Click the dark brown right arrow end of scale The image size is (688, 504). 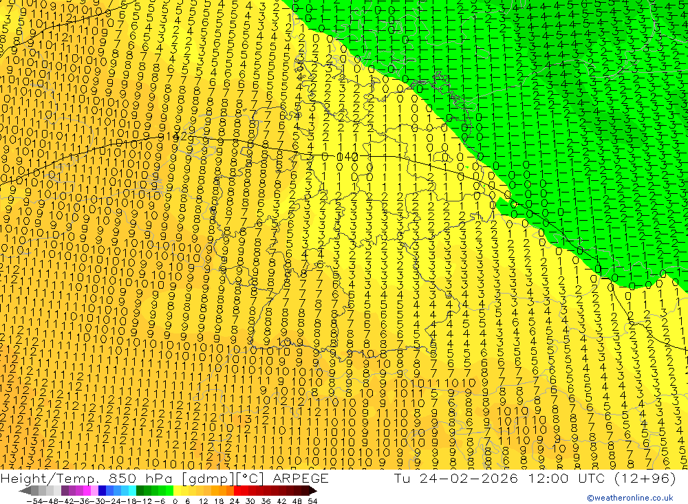[x=312, y=491]
